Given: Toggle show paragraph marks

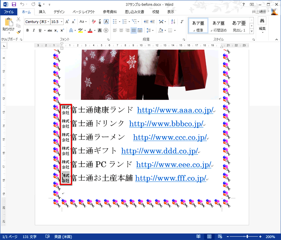Looking at the screenshot, I should [x=182, y=22].
